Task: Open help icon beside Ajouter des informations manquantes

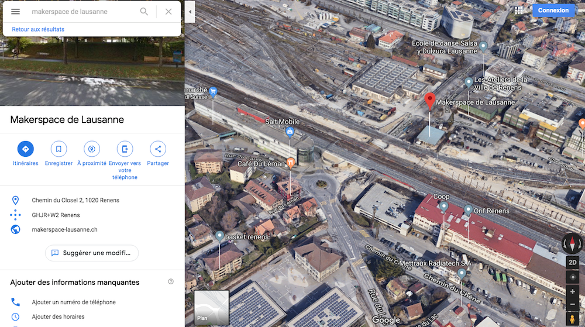Action: pos(171,281)
